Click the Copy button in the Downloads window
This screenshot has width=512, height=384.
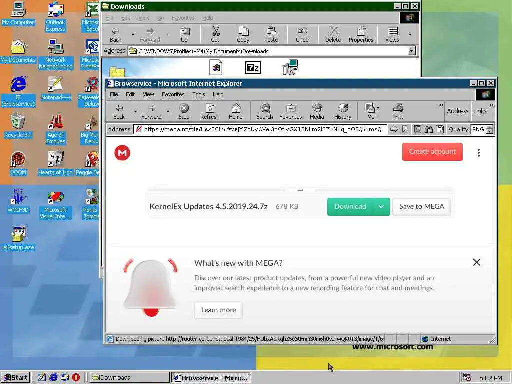243,34
